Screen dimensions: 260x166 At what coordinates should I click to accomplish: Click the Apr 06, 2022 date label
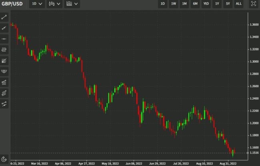tap(63, 164)
